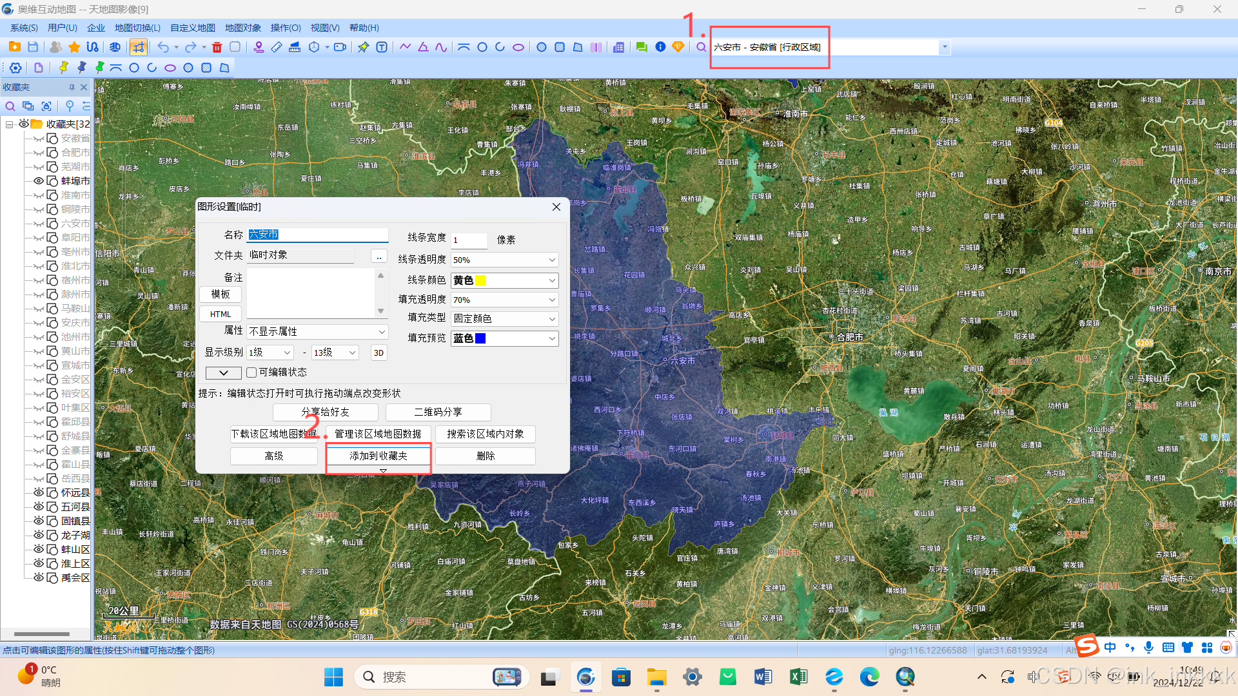Image resolution: width=1238 pixels, height=696 pixels.
Task: Click the blue 填充预览 color swatch
Action: (x=480, y=338)
